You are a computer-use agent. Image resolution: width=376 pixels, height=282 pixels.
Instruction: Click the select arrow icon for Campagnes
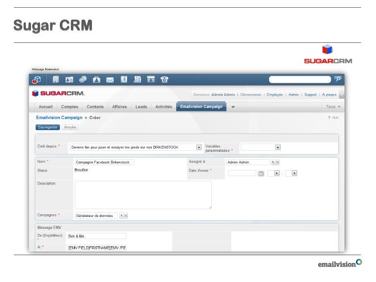click(121, 216)
